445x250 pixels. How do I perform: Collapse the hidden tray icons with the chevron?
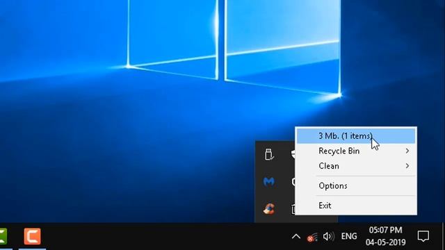pyautogui.click(x=296, y=236)
